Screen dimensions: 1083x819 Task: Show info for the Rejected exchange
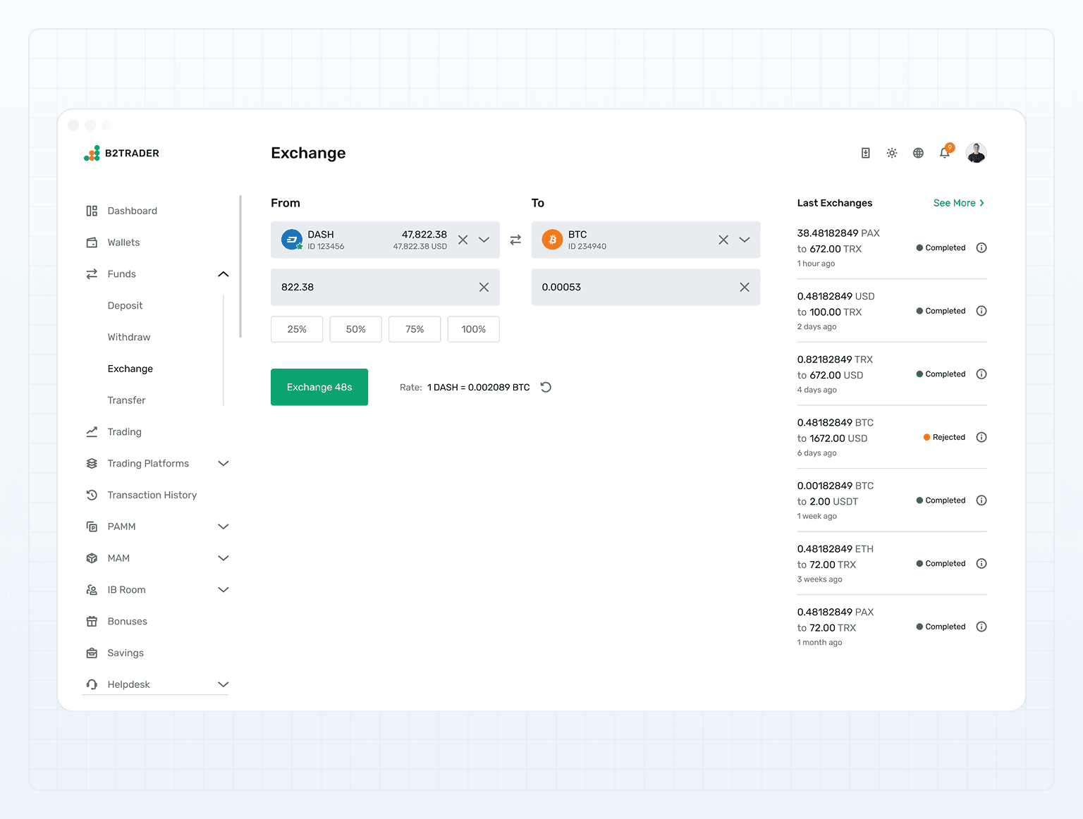[981, 437]
